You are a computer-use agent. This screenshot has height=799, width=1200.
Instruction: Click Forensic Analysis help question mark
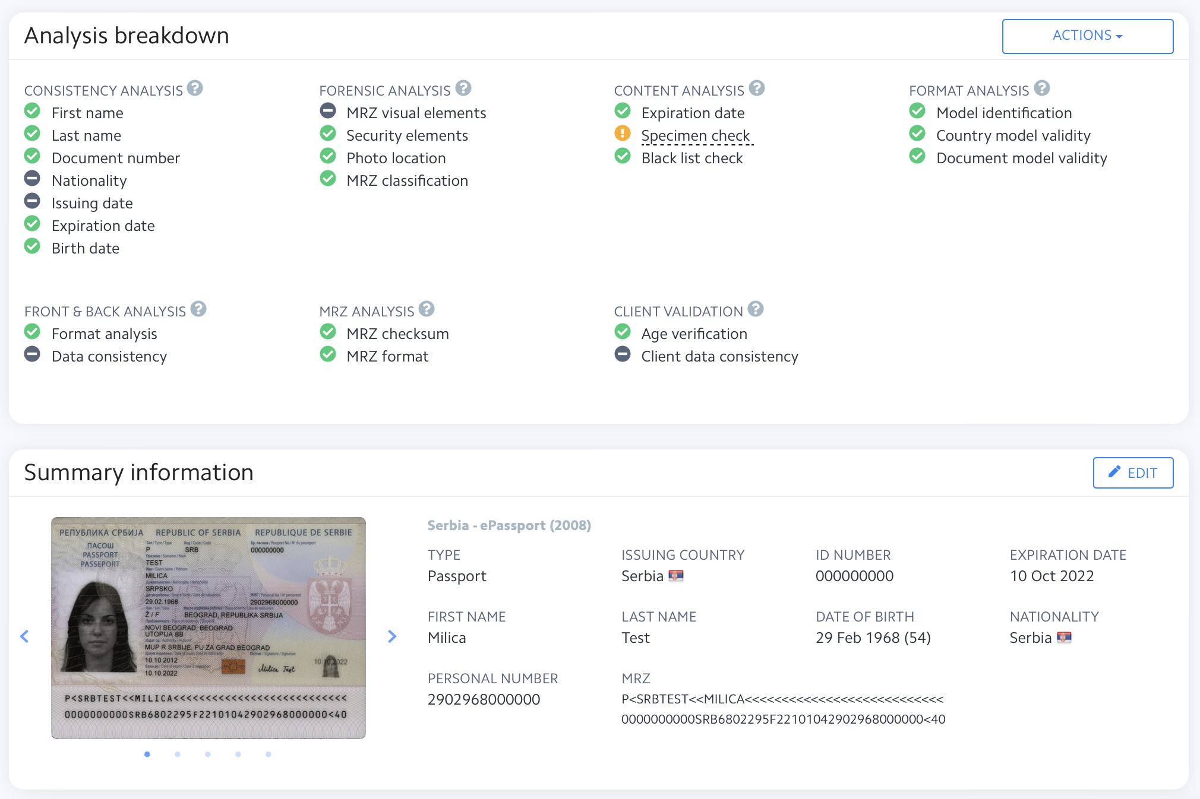(463, 88)
